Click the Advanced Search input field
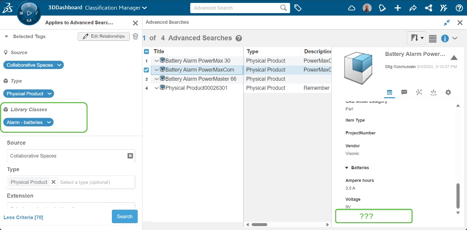This screenshot has height=230, width=467. click(x=235, y=8)
